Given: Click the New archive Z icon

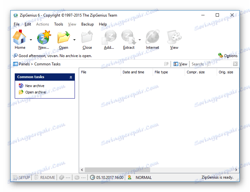Looking at the screenshot, I should [x=21, y=85].
